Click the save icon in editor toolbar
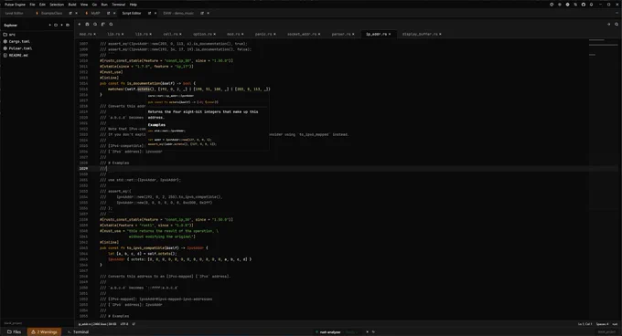The image size is (622, 336). (87, 24)
